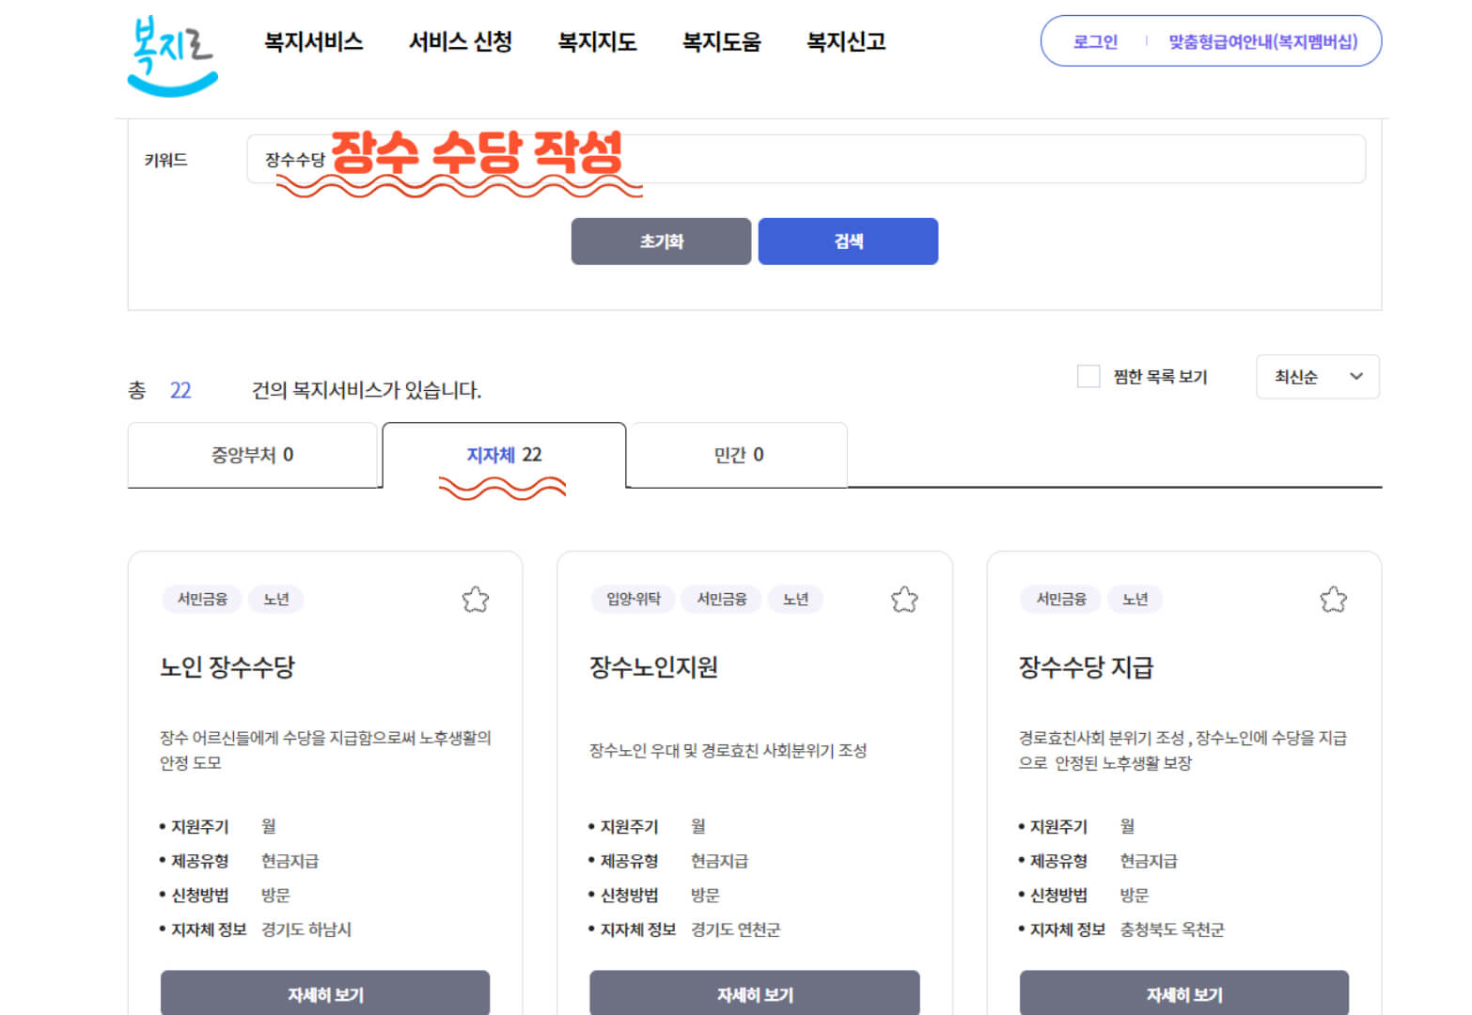This screenshot has width=1472, height=1015.
Task: Open the 복지지도 menu
Action: pyautogui.click(x=596, y=42)
